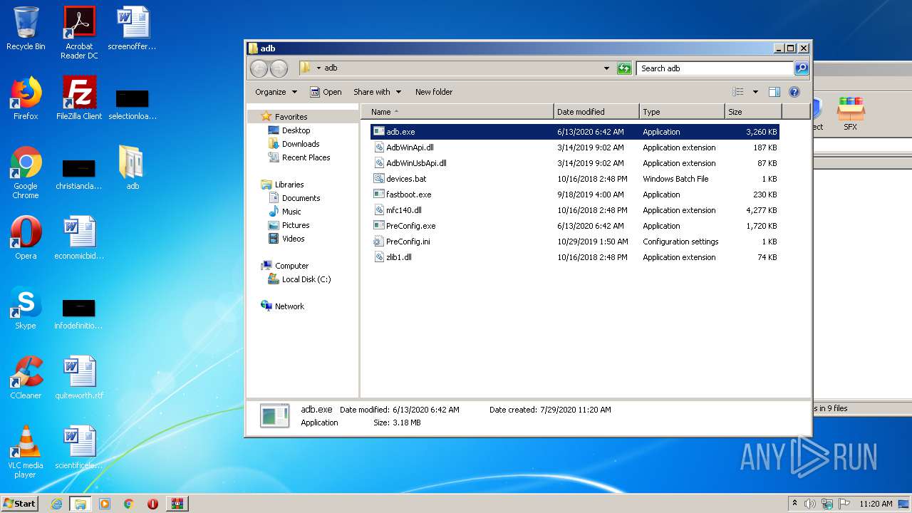Select devices.bat file
912x513 pixels.
pos(574,179)
